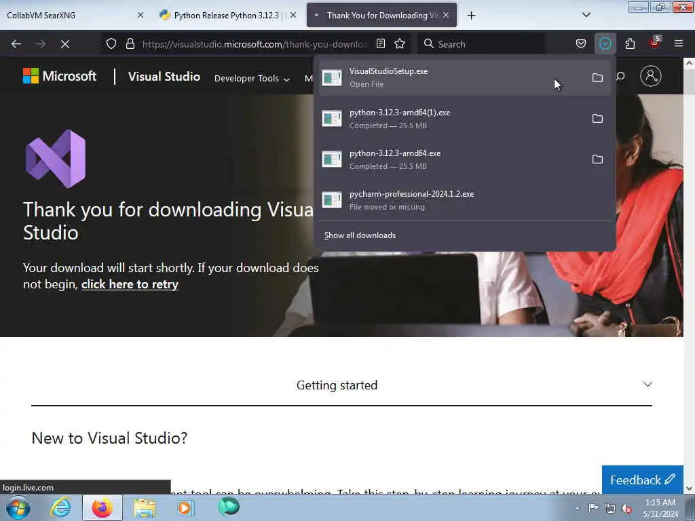Image resolution: width=695 pixels, height=521 pixels.
Task: Open Windows Explorer folder taskbar icon
Action: point(145,508)
